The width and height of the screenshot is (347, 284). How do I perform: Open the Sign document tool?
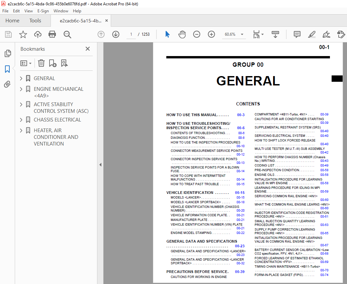point(326,34)
